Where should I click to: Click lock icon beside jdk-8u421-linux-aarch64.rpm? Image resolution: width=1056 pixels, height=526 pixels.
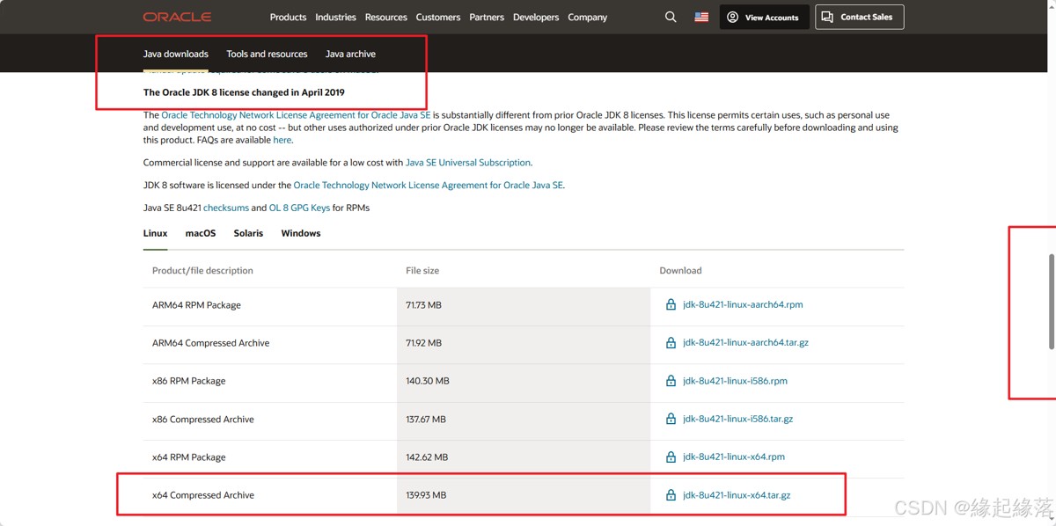pos(671,305)
